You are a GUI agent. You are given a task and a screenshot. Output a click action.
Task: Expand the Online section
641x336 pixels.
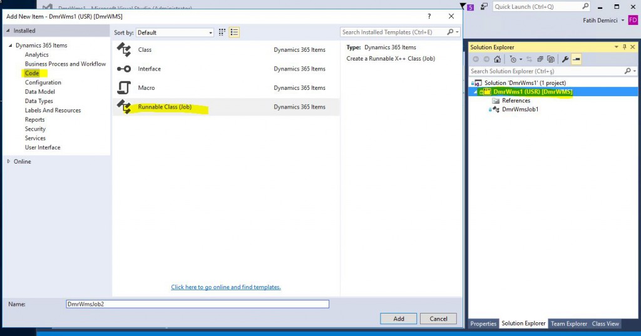[x=9, y=162]
